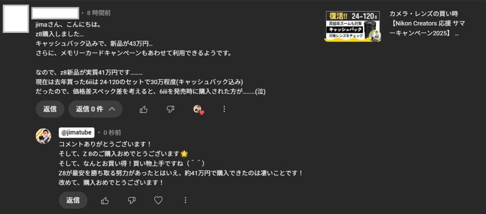Open the three-dot menu on @jimatube reply
This screenshot has height=214, width=486.
coord(186,200)
